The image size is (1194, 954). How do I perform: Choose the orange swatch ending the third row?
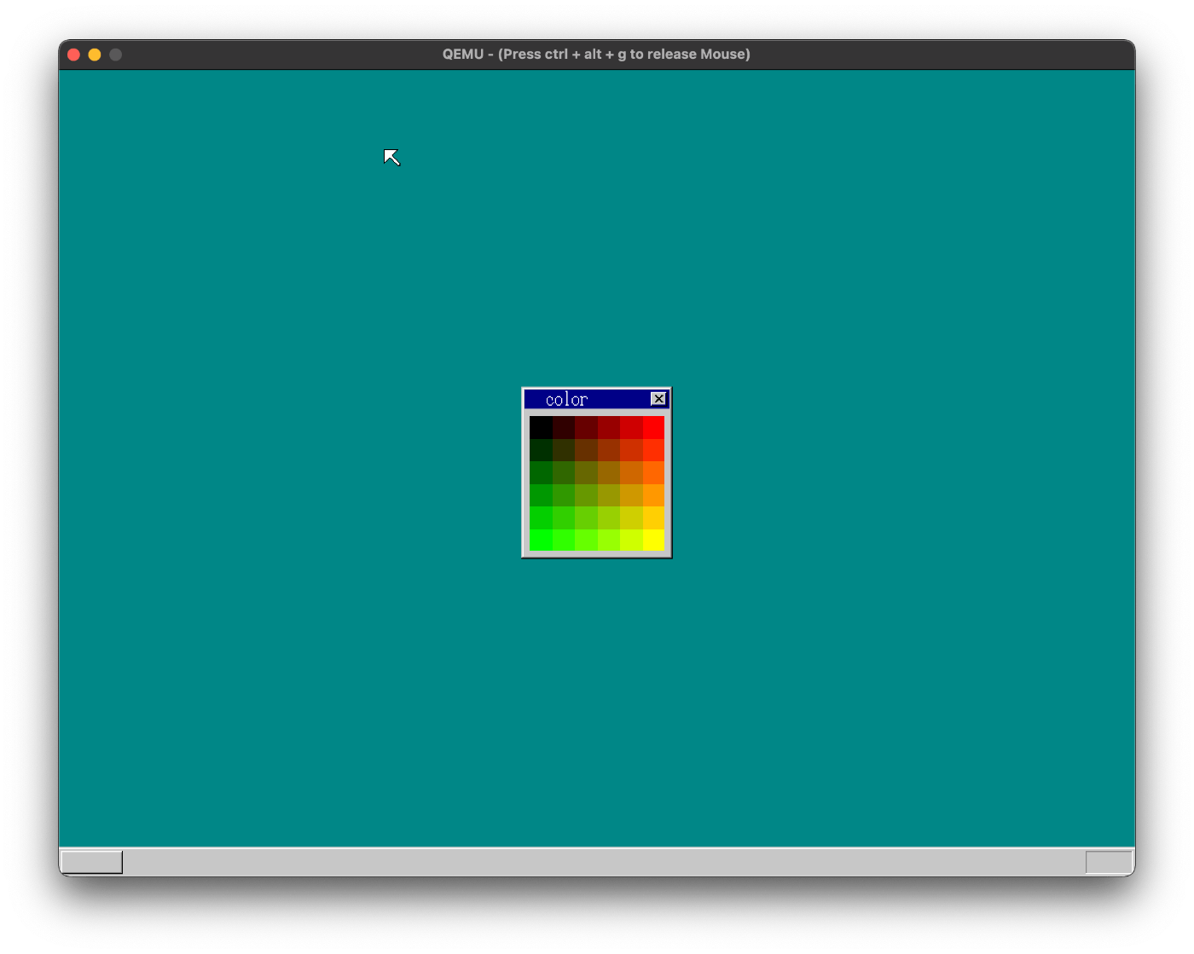click(x=653, y=472)
